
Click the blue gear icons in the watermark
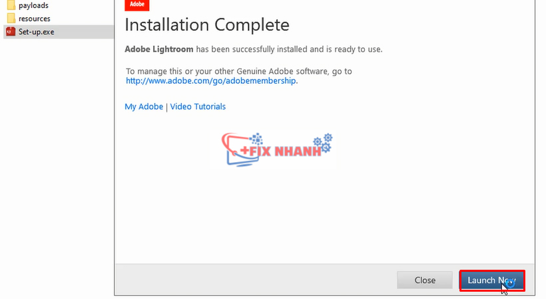click(323, 143)
